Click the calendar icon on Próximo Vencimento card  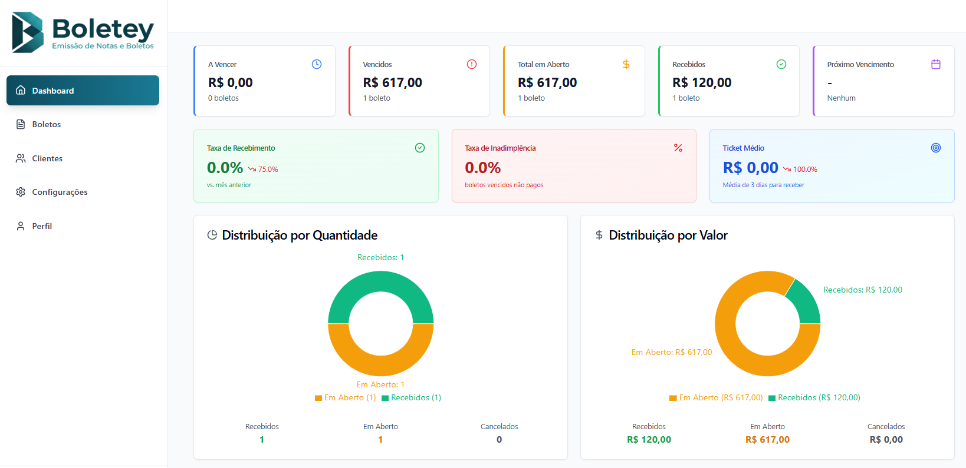[936, 64]
